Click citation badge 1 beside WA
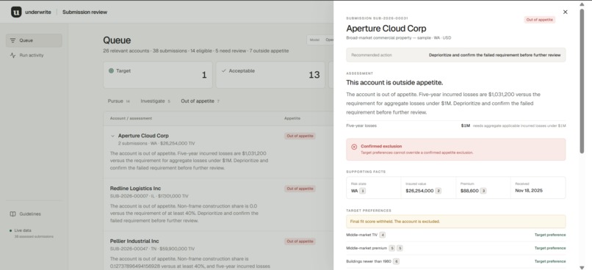The width and height of the screenshot is (592, 270). (x=362, y=191)
